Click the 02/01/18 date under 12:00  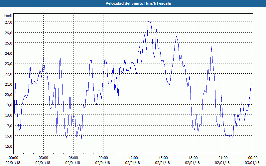coord(133,163)
